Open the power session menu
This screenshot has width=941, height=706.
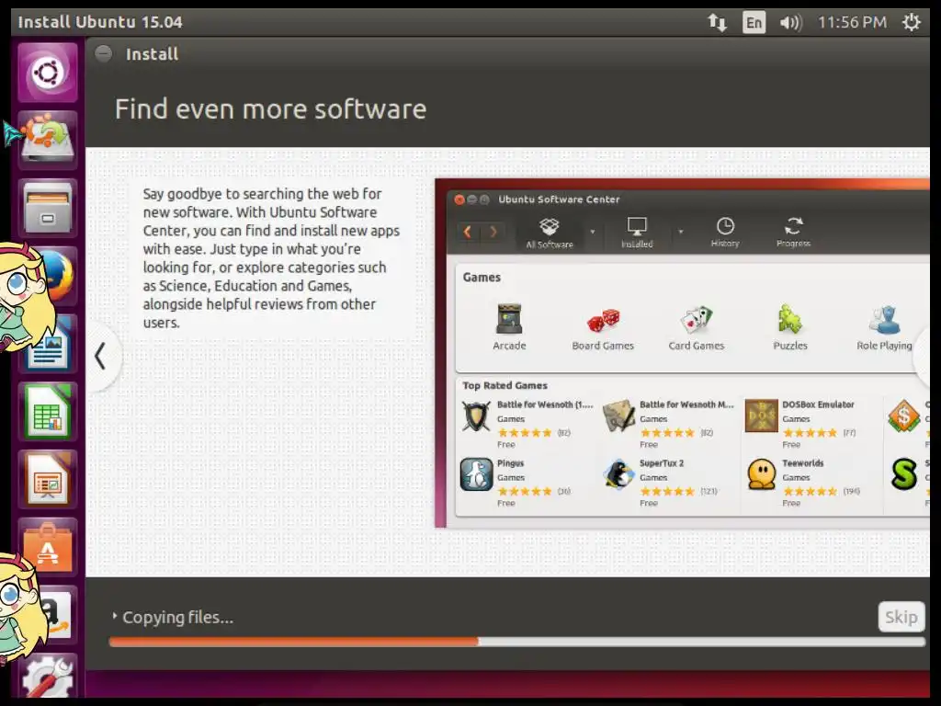pyautogui.click(x=912, y=22)
